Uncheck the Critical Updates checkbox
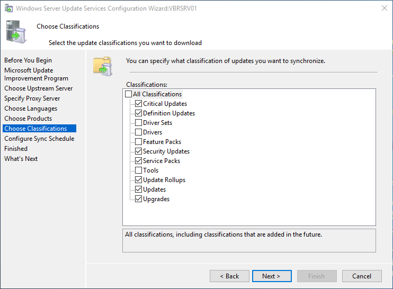This screenshot has width=393, height=289. 139,104
